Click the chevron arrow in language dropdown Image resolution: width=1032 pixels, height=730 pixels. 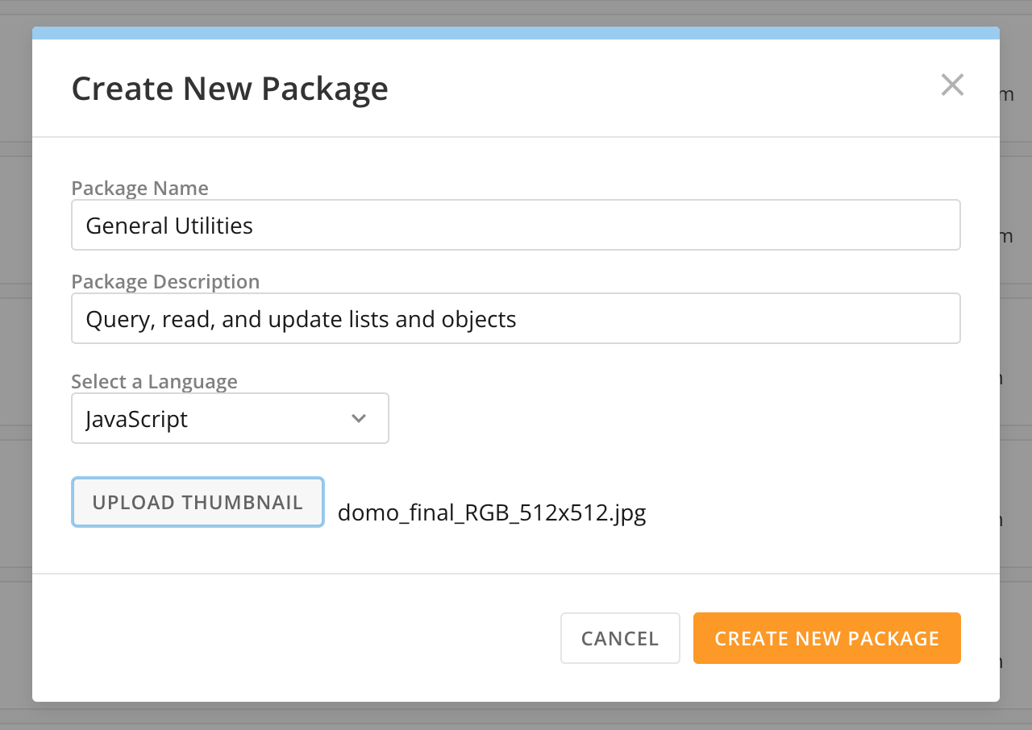pyautogui.click(x=359, y=419)
